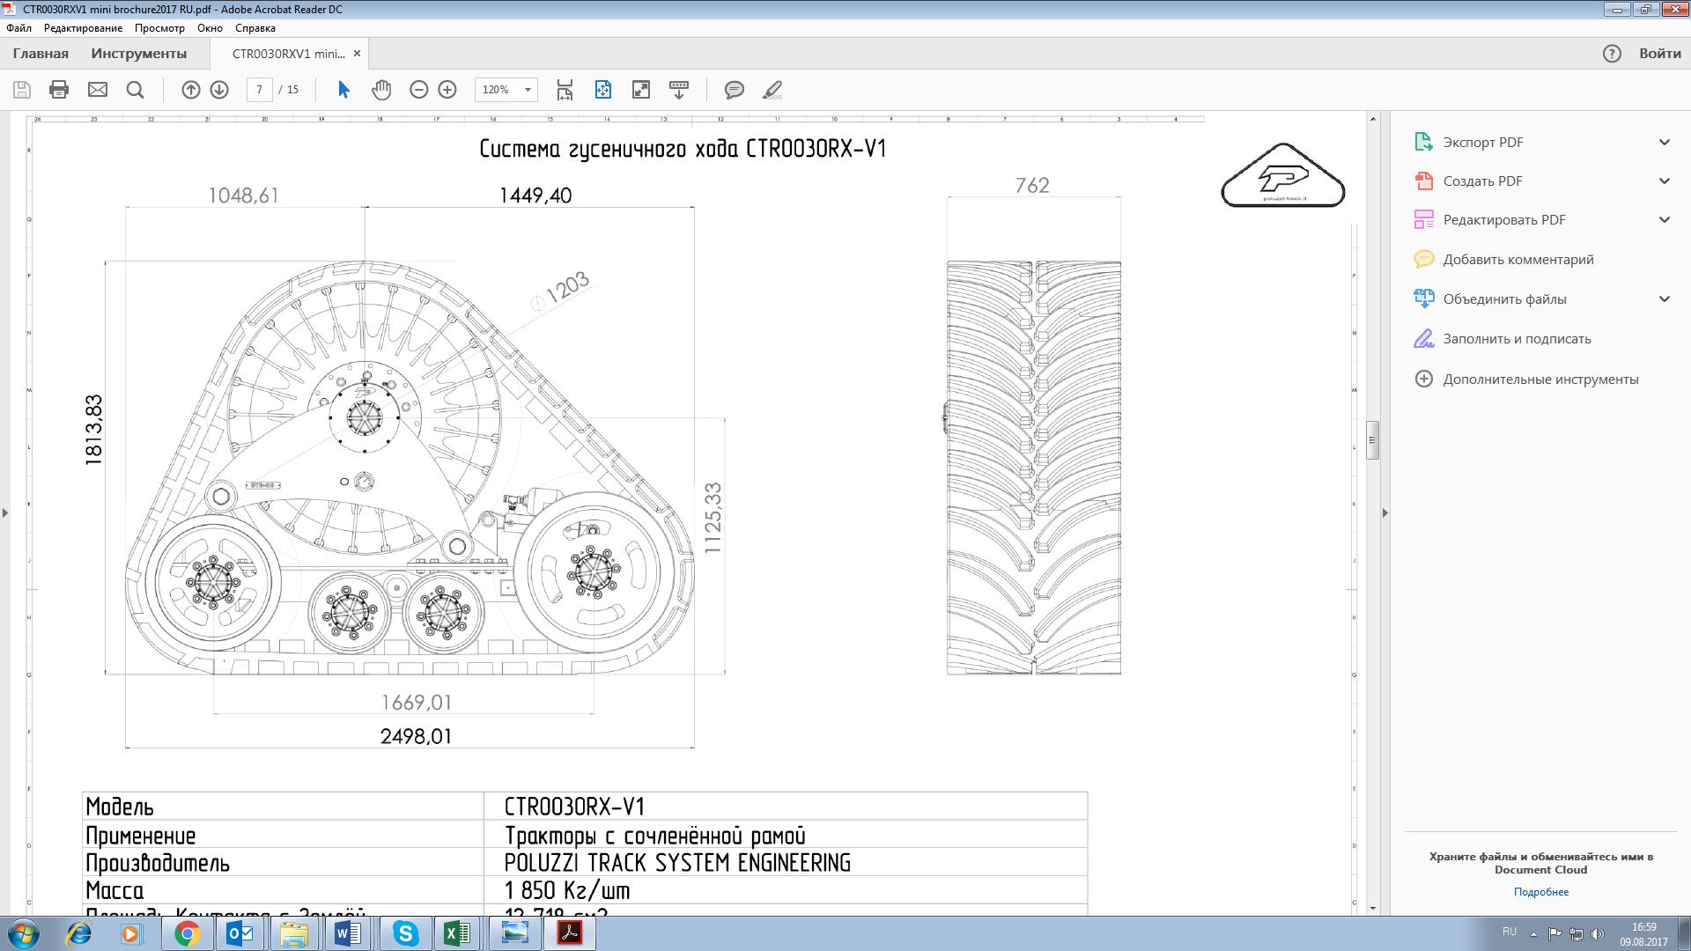Open the Окно menu
This screenshot has width=1691, height=951.
tap(210, 28)
